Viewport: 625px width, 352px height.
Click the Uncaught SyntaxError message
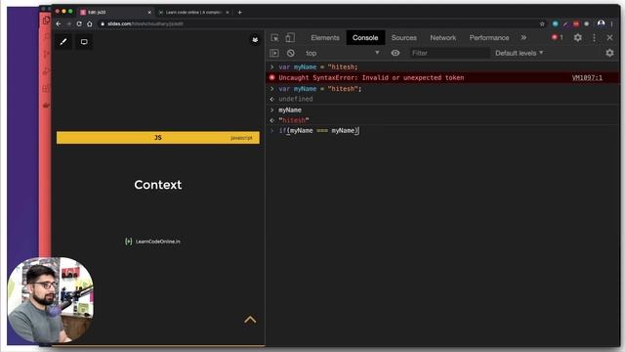[371, 78]
